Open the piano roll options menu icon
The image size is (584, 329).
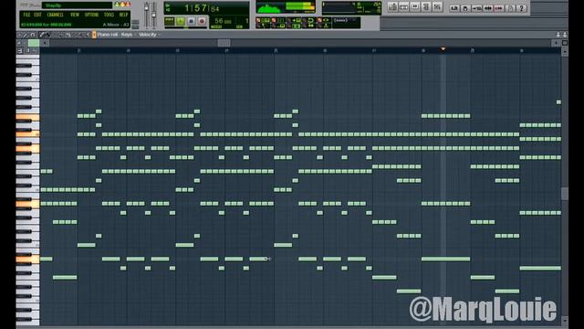click(x=20, y=35)
